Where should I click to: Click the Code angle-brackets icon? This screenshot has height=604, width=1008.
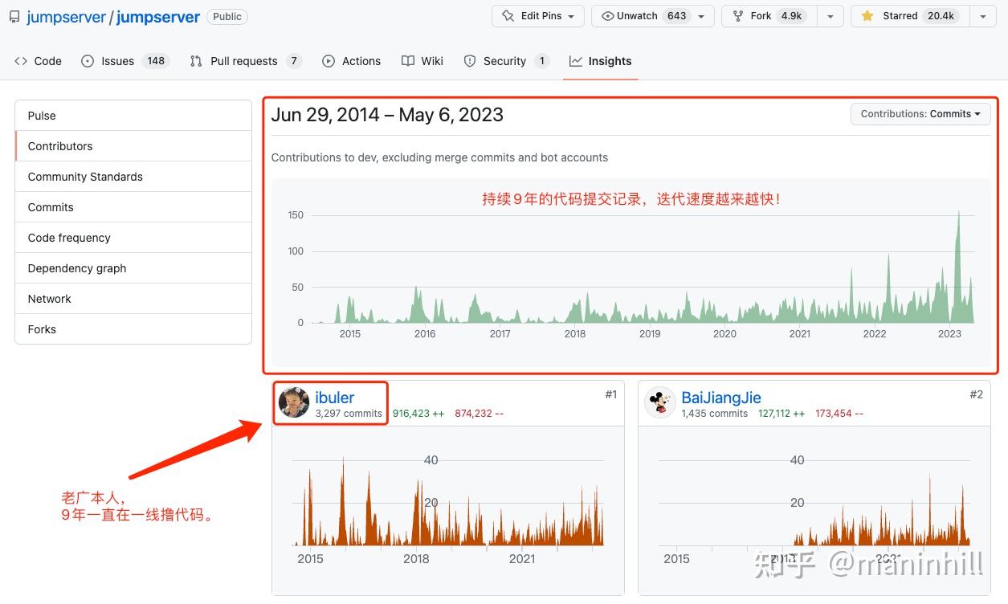pos(20,60)
